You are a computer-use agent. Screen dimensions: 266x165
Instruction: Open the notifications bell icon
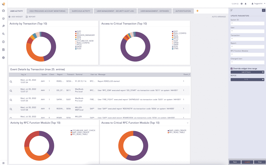[x=246, y=4]
